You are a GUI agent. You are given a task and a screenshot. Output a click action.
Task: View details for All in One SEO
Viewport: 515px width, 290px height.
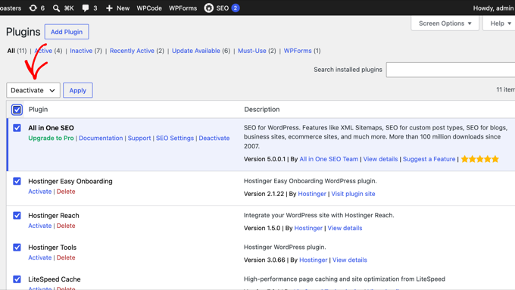(380, 159)
